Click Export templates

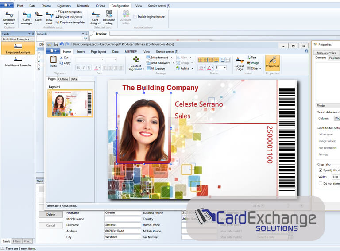(69, 12)
